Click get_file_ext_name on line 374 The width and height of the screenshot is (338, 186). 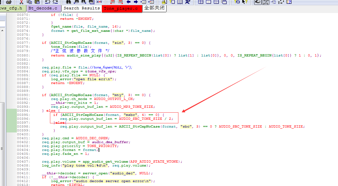click(91, 31)
